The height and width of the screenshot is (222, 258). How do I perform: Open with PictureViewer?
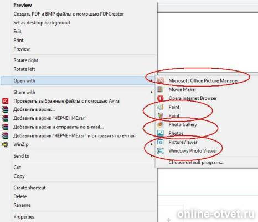(183, 142)
